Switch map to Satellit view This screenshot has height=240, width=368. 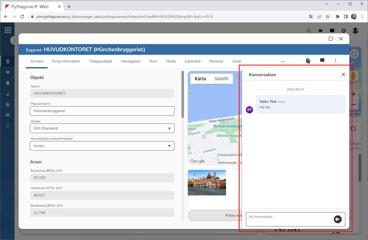pos(221,79)
